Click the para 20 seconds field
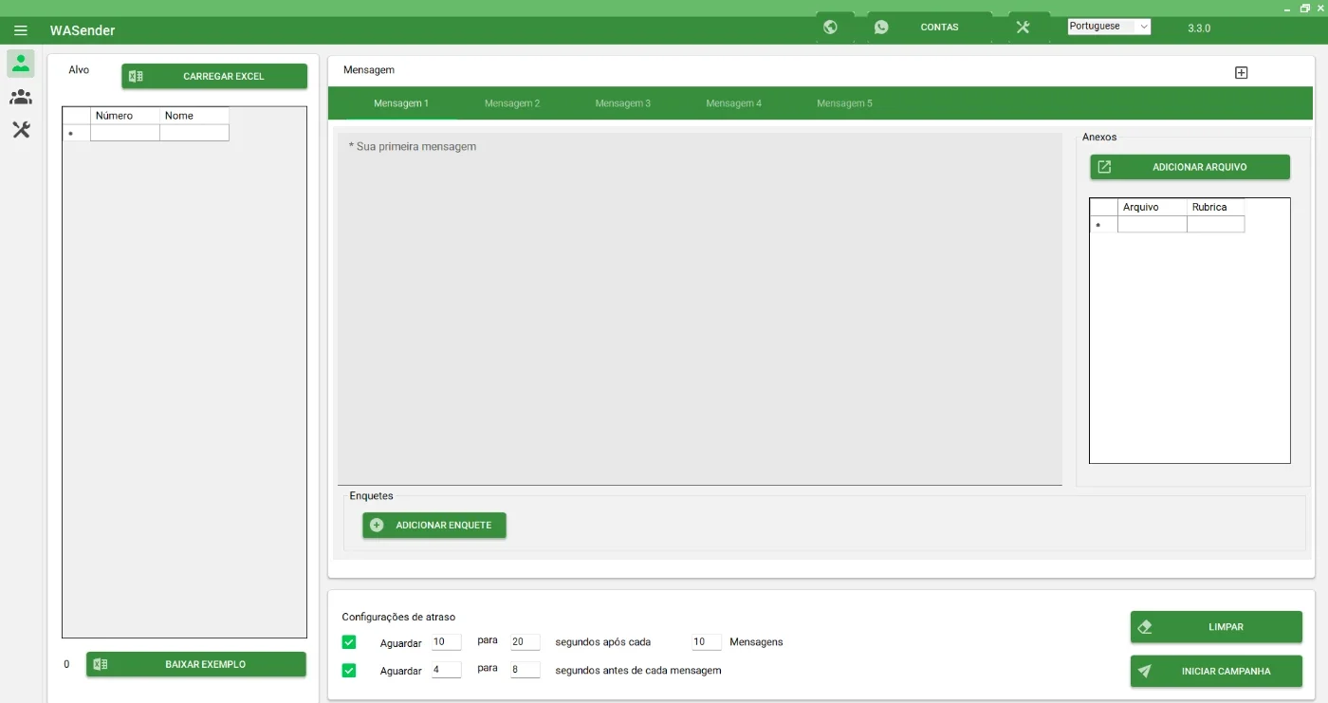This screenshot has height=703, width=1328. [x=525, y=642]
